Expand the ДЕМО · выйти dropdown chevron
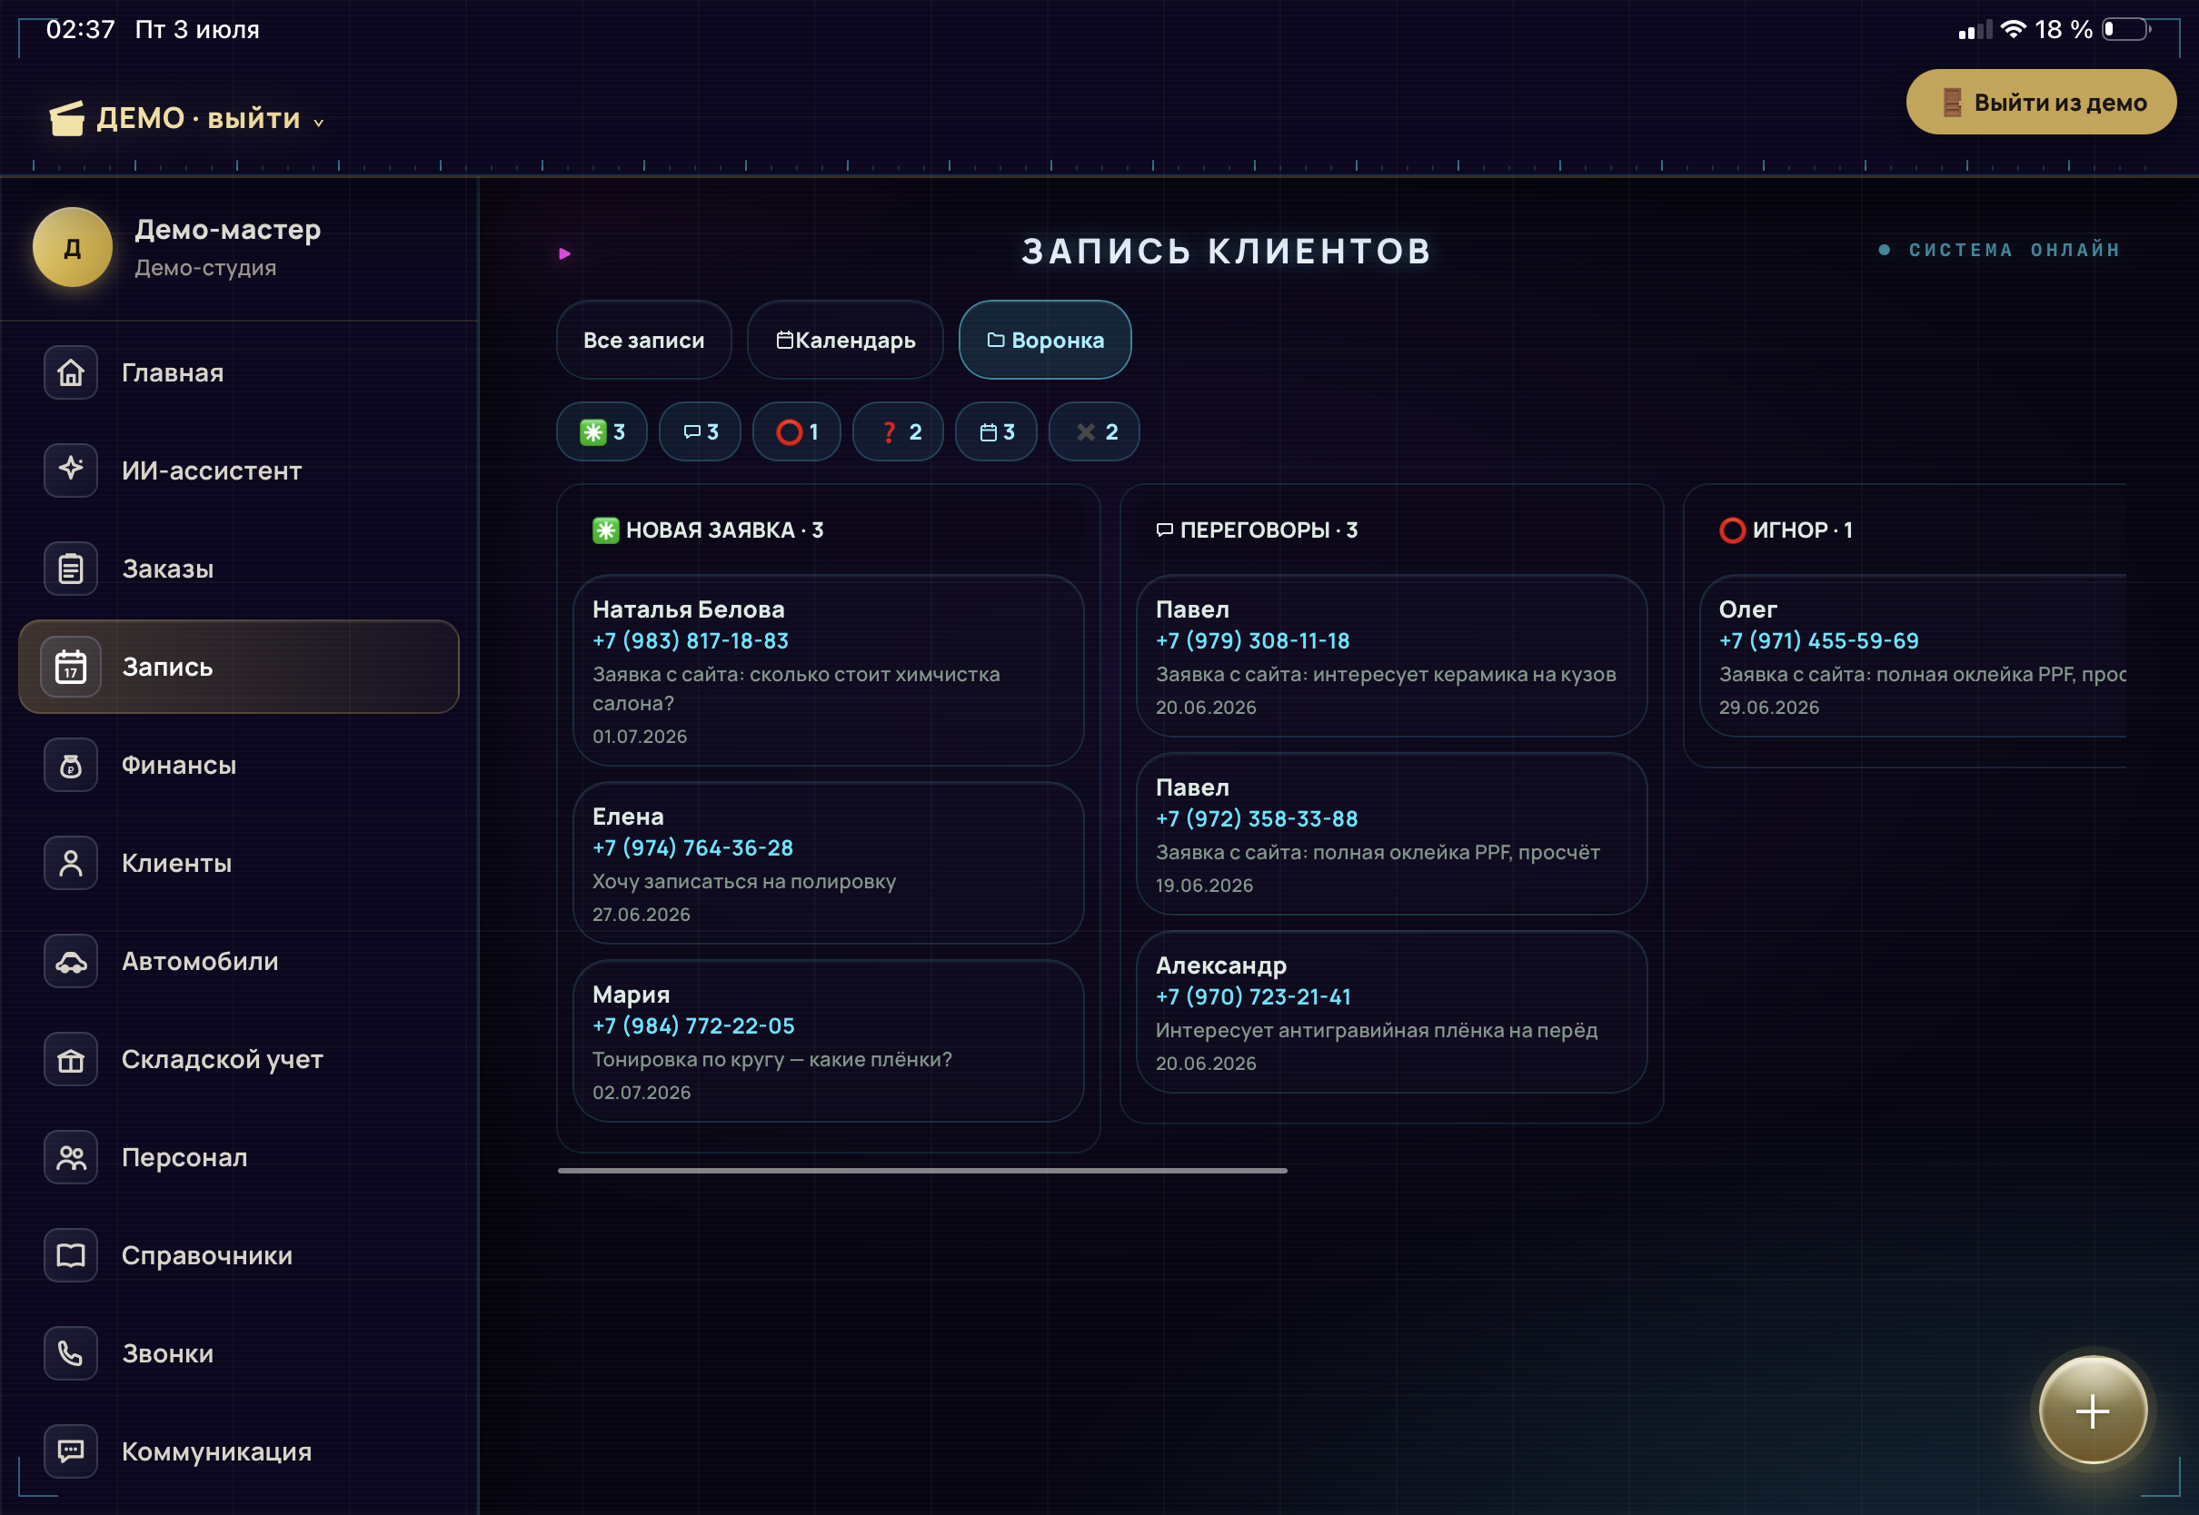This screenshot has height=1515, width=2199. [319, 123]
